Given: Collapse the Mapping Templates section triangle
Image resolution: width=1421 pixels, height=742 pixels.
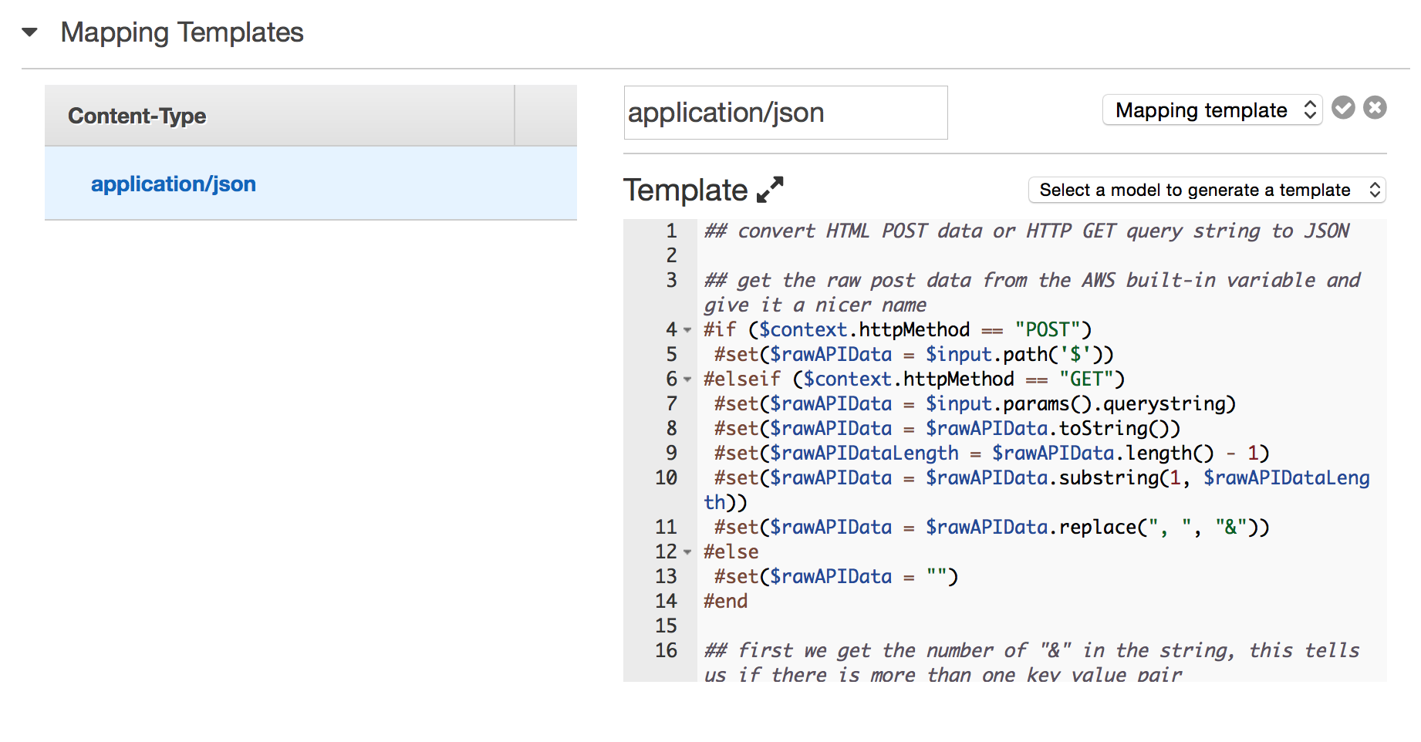Looking at the screenshot, I should click(x=29, y=32).
